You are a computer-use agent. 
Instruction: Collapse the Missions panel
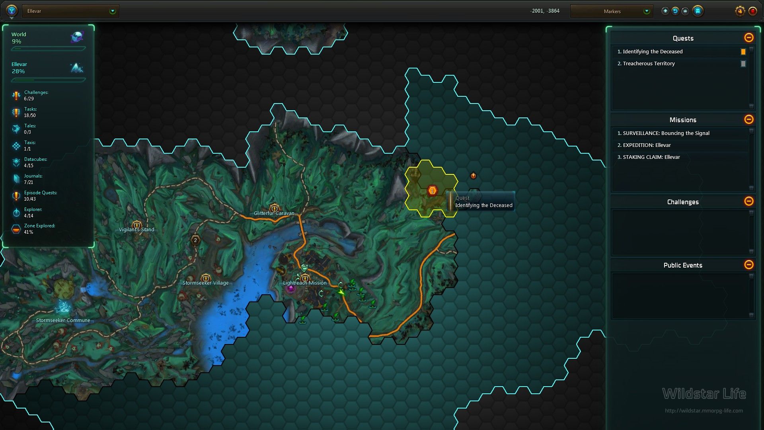[748, 119]
